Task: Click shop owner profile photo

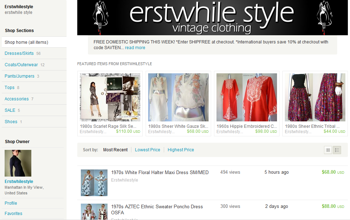Action: [x=18, y=163]
